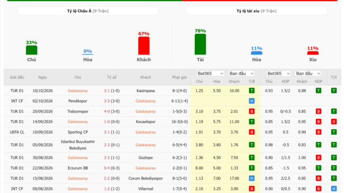Select the Tỷ lệ tài xỉu tab
The width and height of the screenshot is (344, 193).
[257, 11]
